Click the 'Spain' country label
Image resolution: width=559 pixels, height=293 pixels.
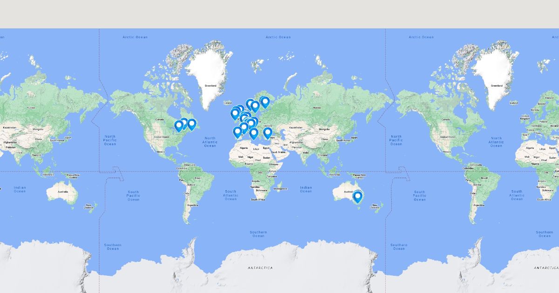[525, 135]
